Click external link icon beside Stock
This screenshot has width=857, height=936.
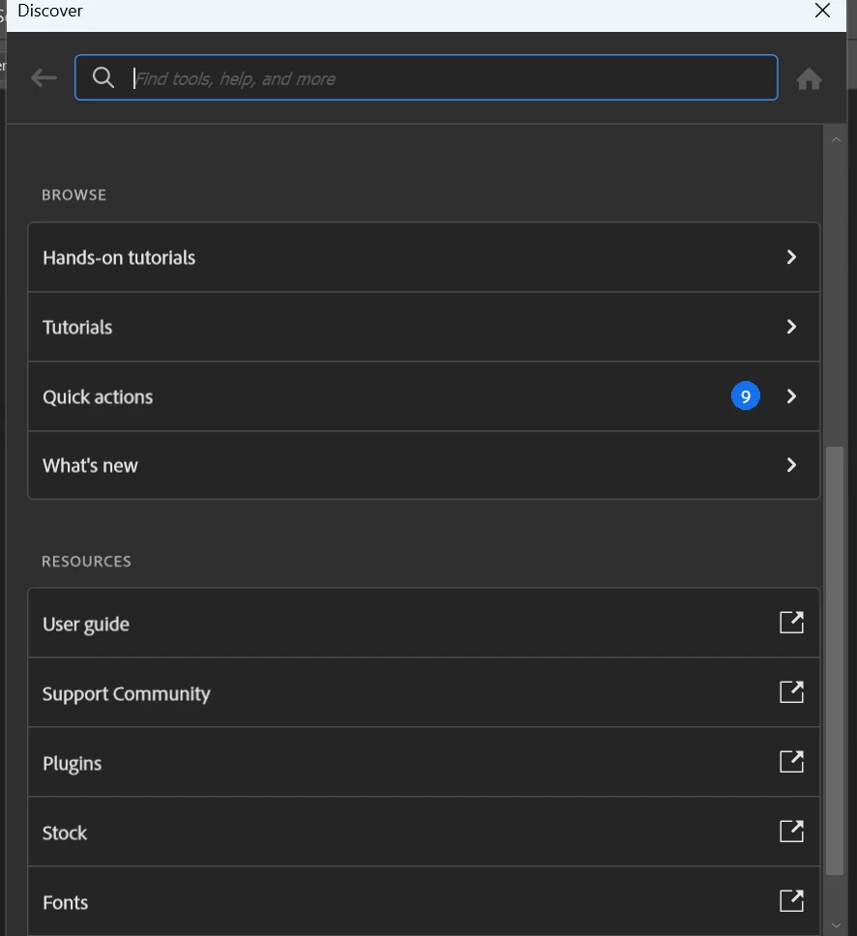pyautogui.click(x=791, y=832)
